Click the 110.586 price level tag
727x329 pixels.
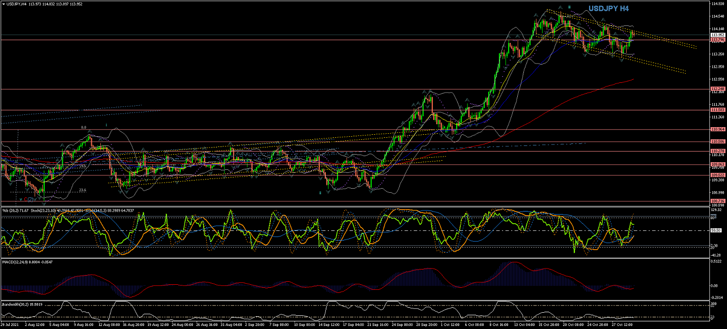click(718, 141)
